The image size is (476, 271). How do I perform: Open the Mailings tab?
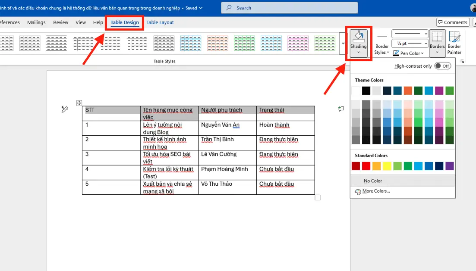(x=36, y=22)
